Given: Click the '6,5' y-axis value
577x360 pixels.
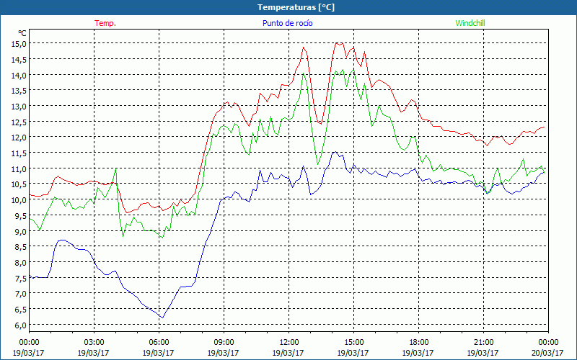Looking at the screenshot, I should 21,310.
